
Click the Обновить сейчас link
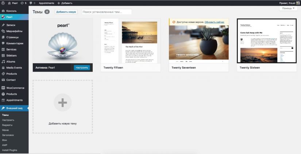coord(215,22)
